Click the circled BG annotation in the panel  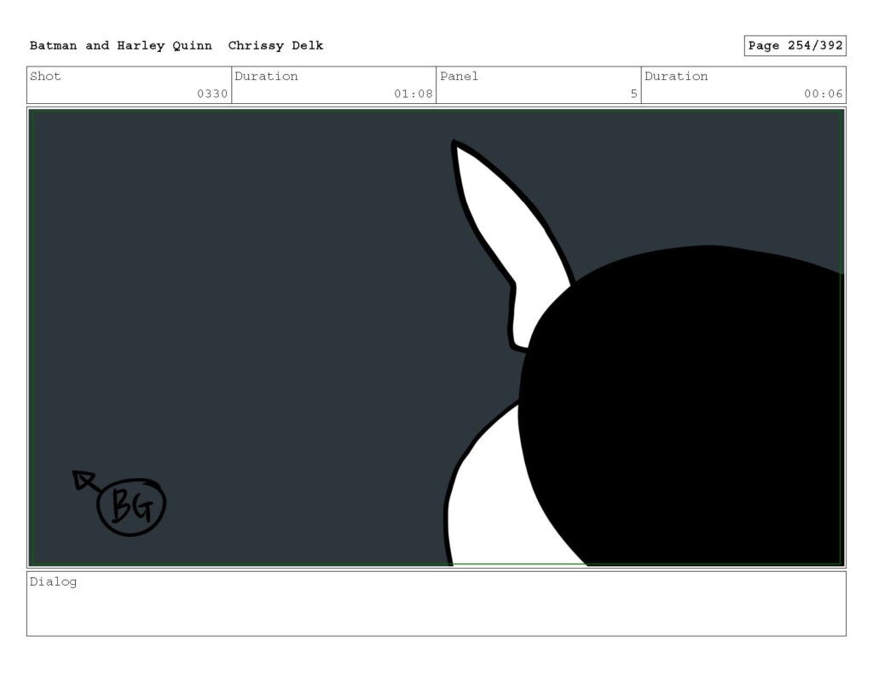[131, 506]
